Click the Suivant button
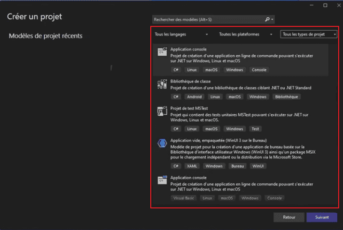The image size is (343, 230). coord(322,217)
